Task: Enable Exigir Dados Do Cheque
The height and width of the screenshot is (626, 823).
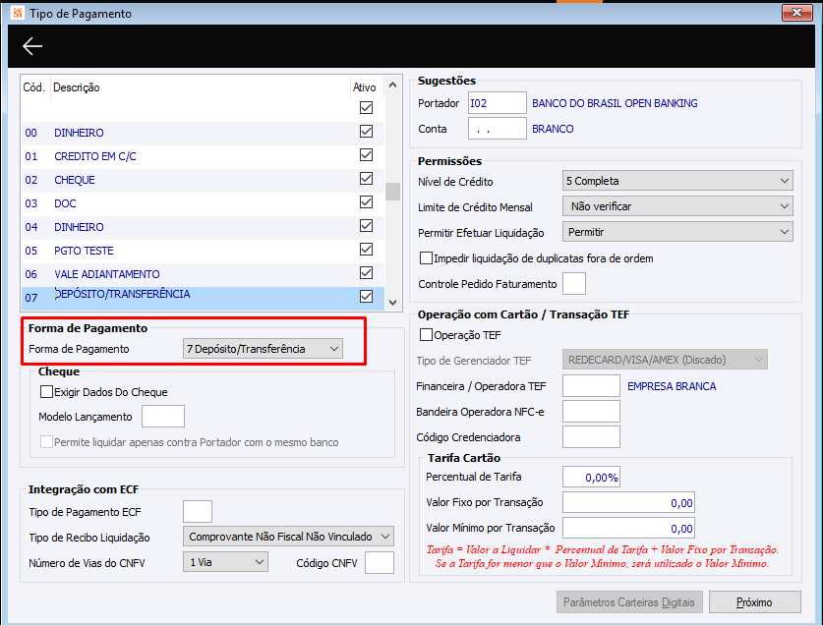Action: (x=47, y=391)
